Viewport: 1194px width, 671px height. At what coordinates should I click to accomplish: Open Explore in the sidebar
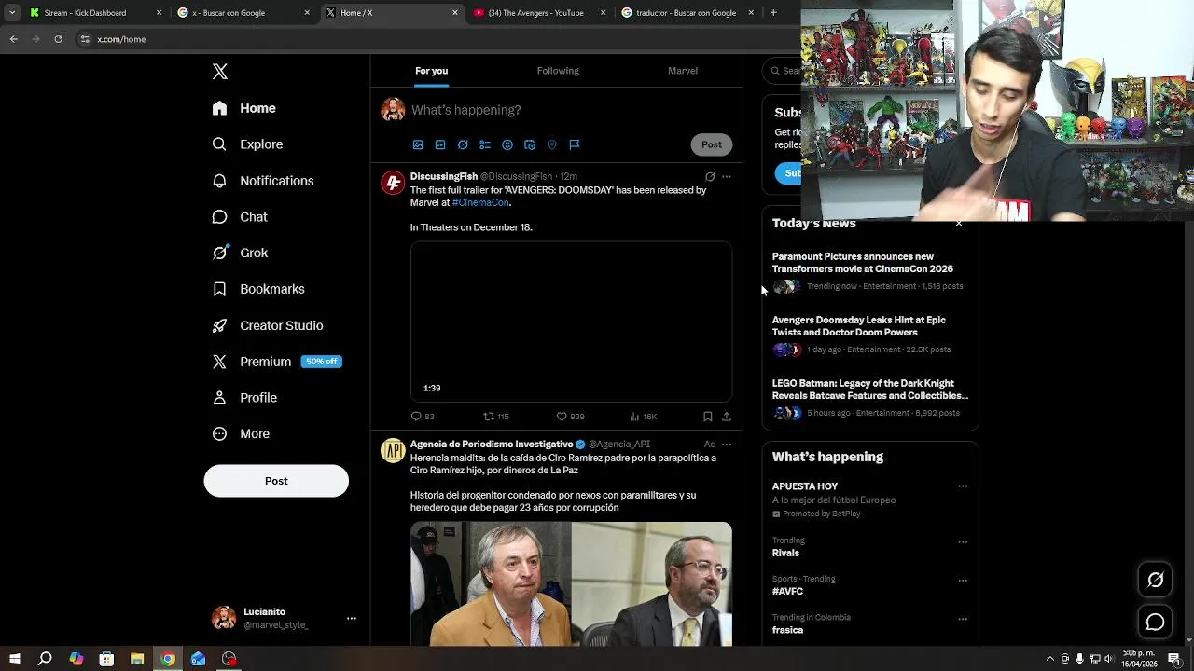pos(247,144)
